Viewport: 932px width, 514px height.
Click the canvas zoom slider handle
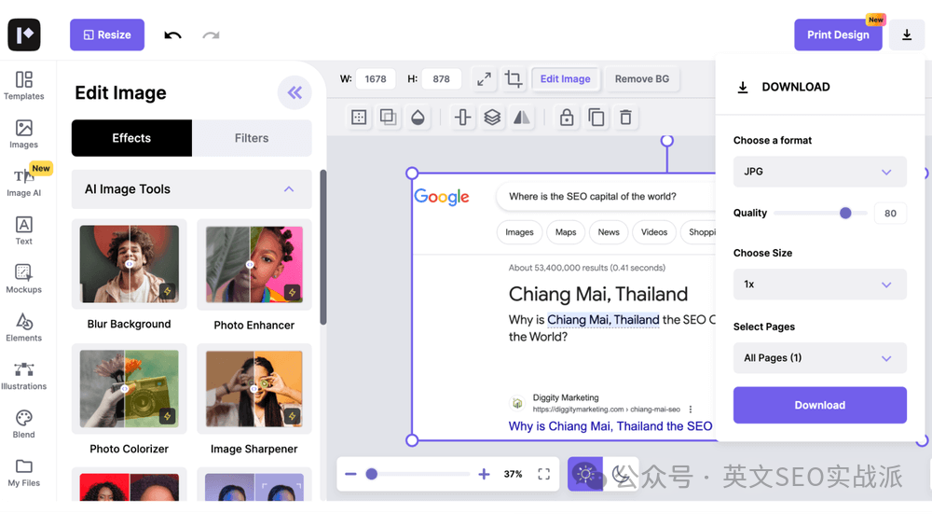point(372,474)
